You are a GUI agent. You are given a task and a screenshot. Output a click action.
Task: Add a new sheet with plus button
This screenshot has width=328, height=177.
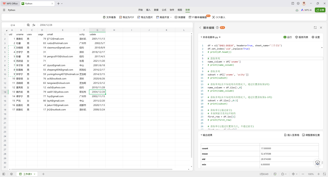pyautogui.click(x=43, y=174)
